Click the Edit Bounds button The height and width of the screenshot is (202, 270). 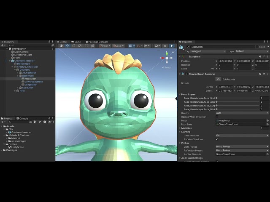pos(218,79)
